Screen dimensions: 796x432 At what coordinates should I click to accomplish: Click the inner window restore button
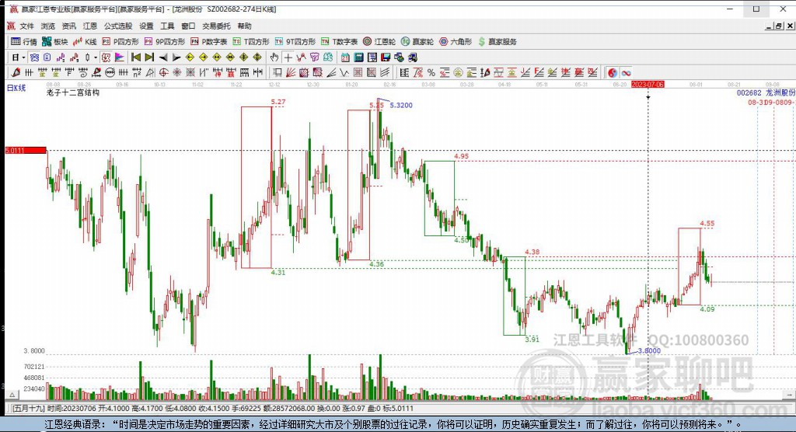point(778,26)
